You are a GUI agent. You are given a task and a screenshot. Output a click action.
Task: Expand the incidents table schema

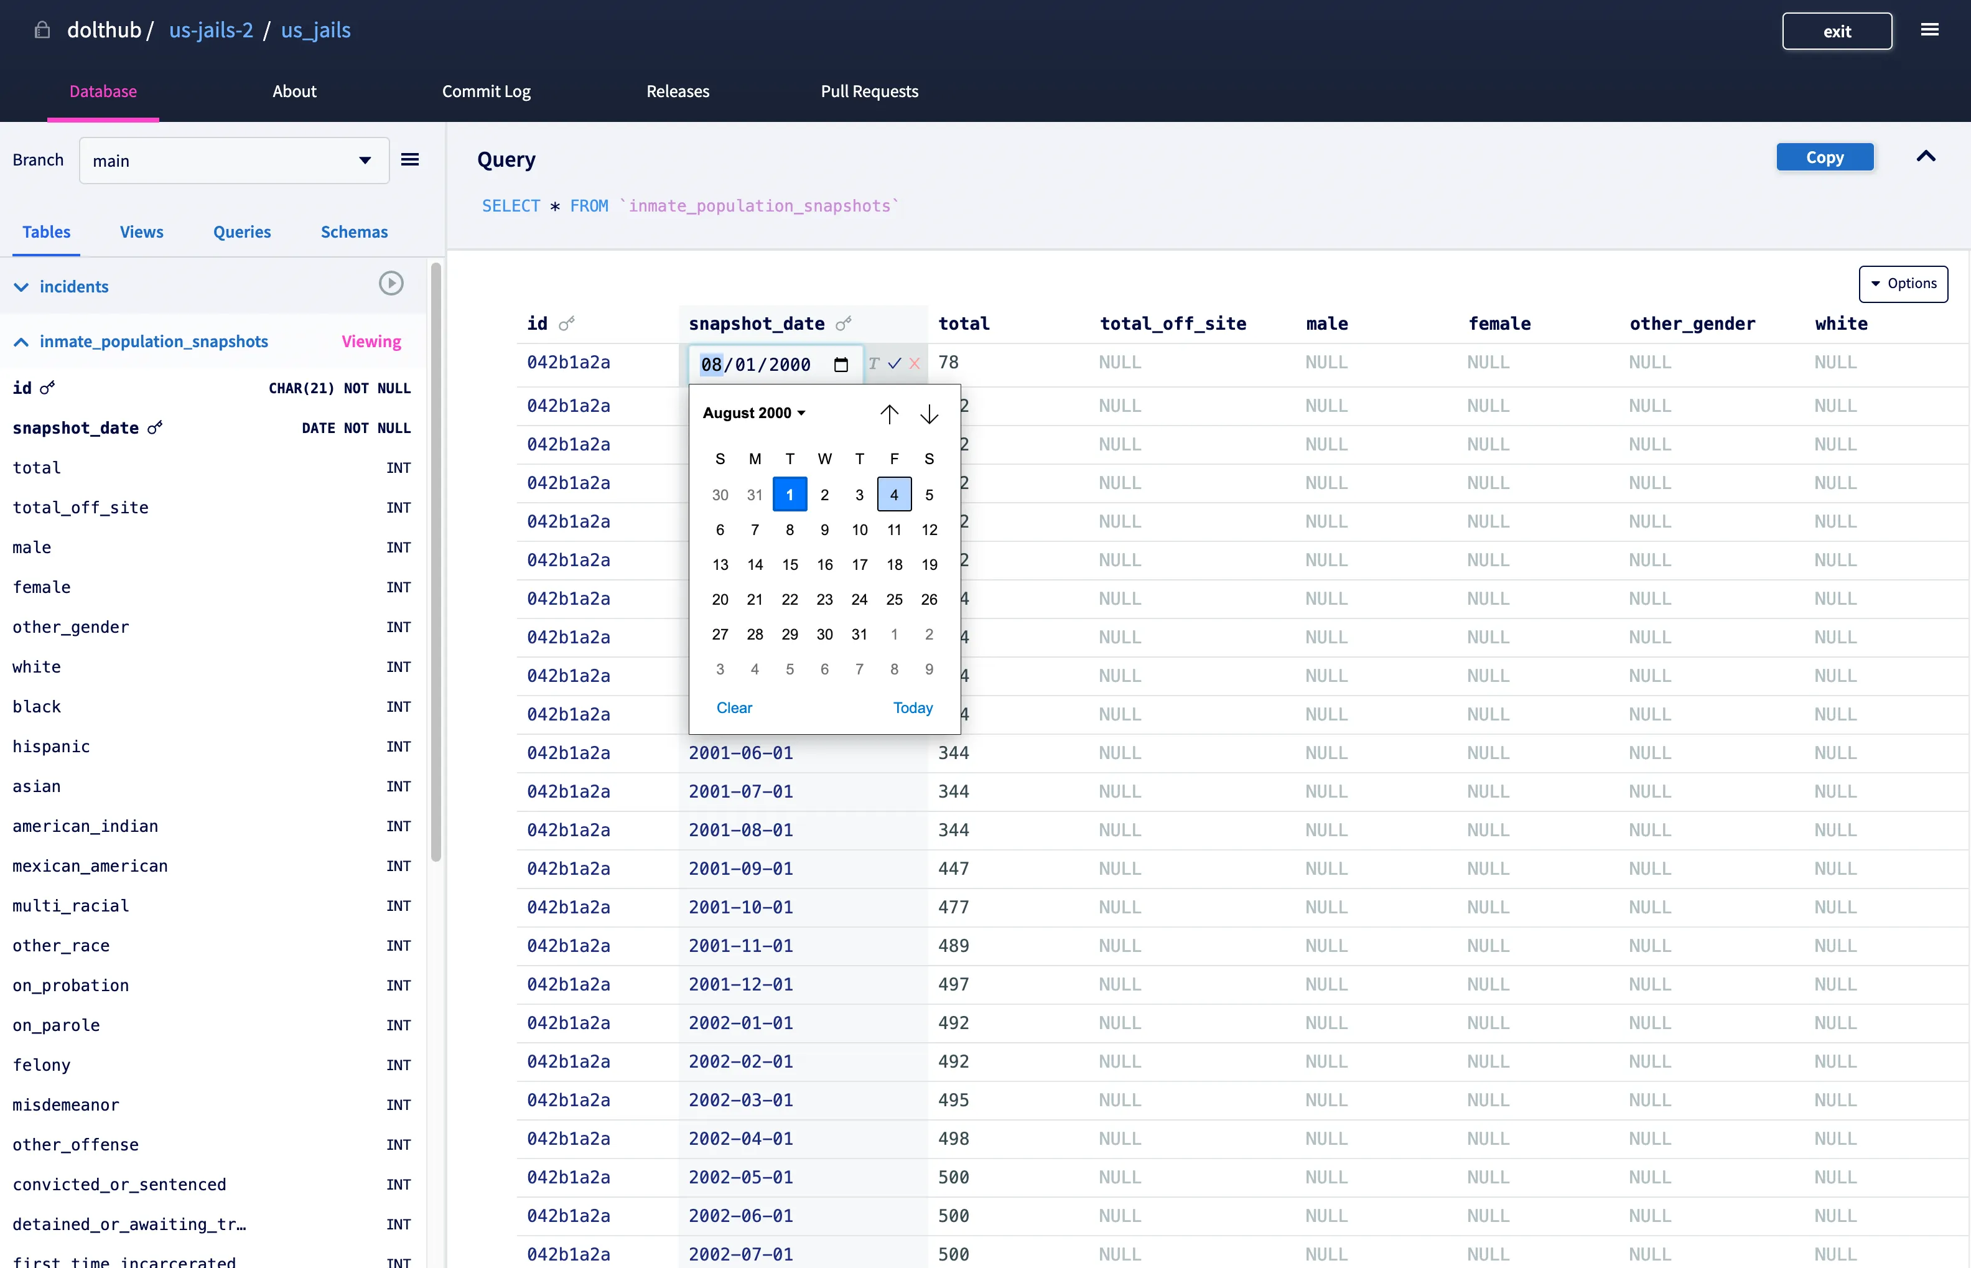[x=21, y=287]
